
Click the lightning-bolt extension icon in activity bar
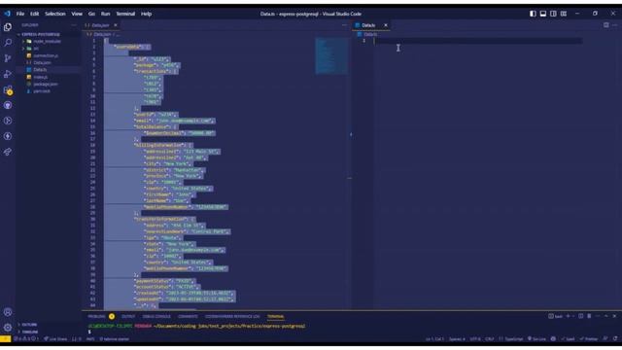(x=8, y=136)
